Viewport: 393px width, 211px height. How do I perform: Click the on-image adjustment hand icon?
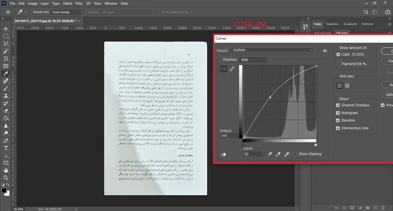pyautogui.click(x=223, y=155)
